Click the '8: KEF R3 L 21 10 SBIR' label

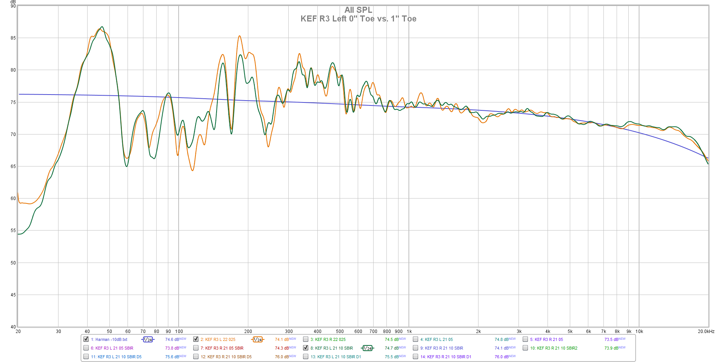[332, 348]
